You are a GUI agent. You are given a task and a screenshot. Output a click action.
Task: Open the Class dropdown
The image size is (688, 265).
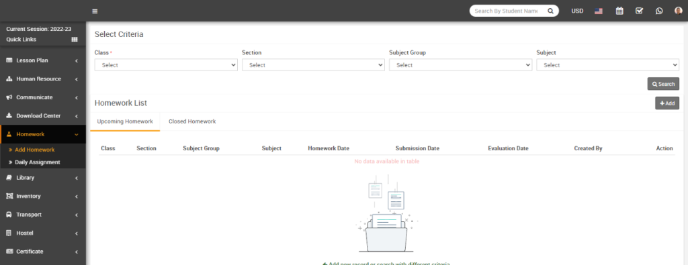(166, 65)
